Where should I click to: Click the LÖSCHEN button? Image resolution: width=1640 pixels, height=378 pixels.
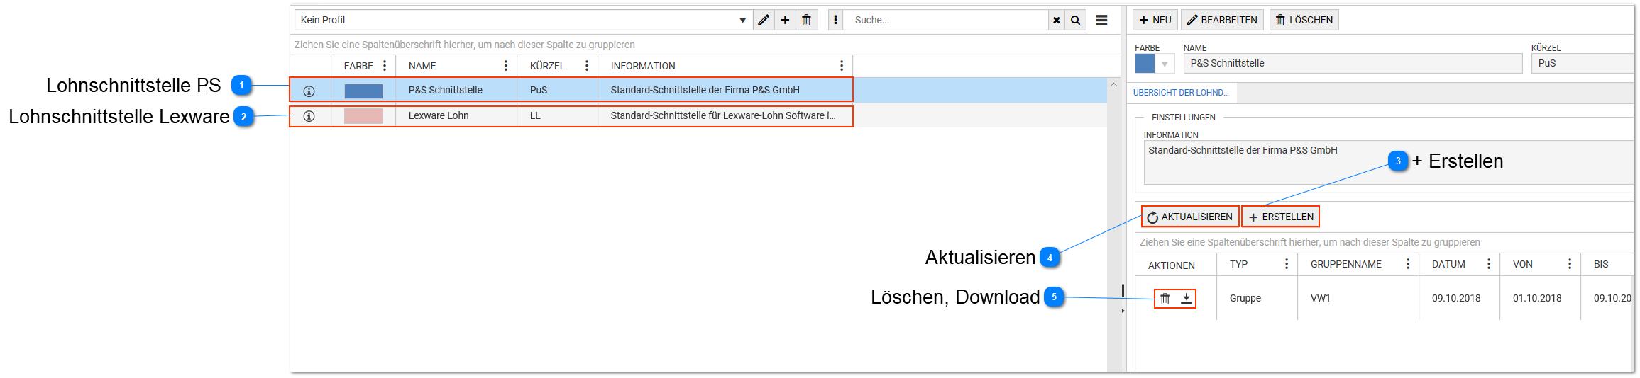(x=1304, y=20)
